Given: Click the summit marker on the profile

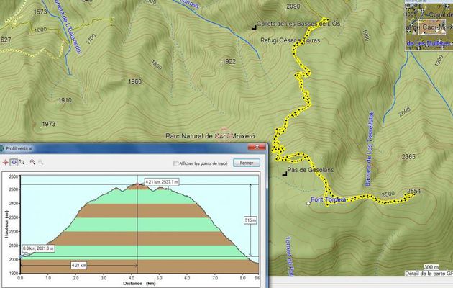Looking at the screenshot, I should [x=137, y=184].
